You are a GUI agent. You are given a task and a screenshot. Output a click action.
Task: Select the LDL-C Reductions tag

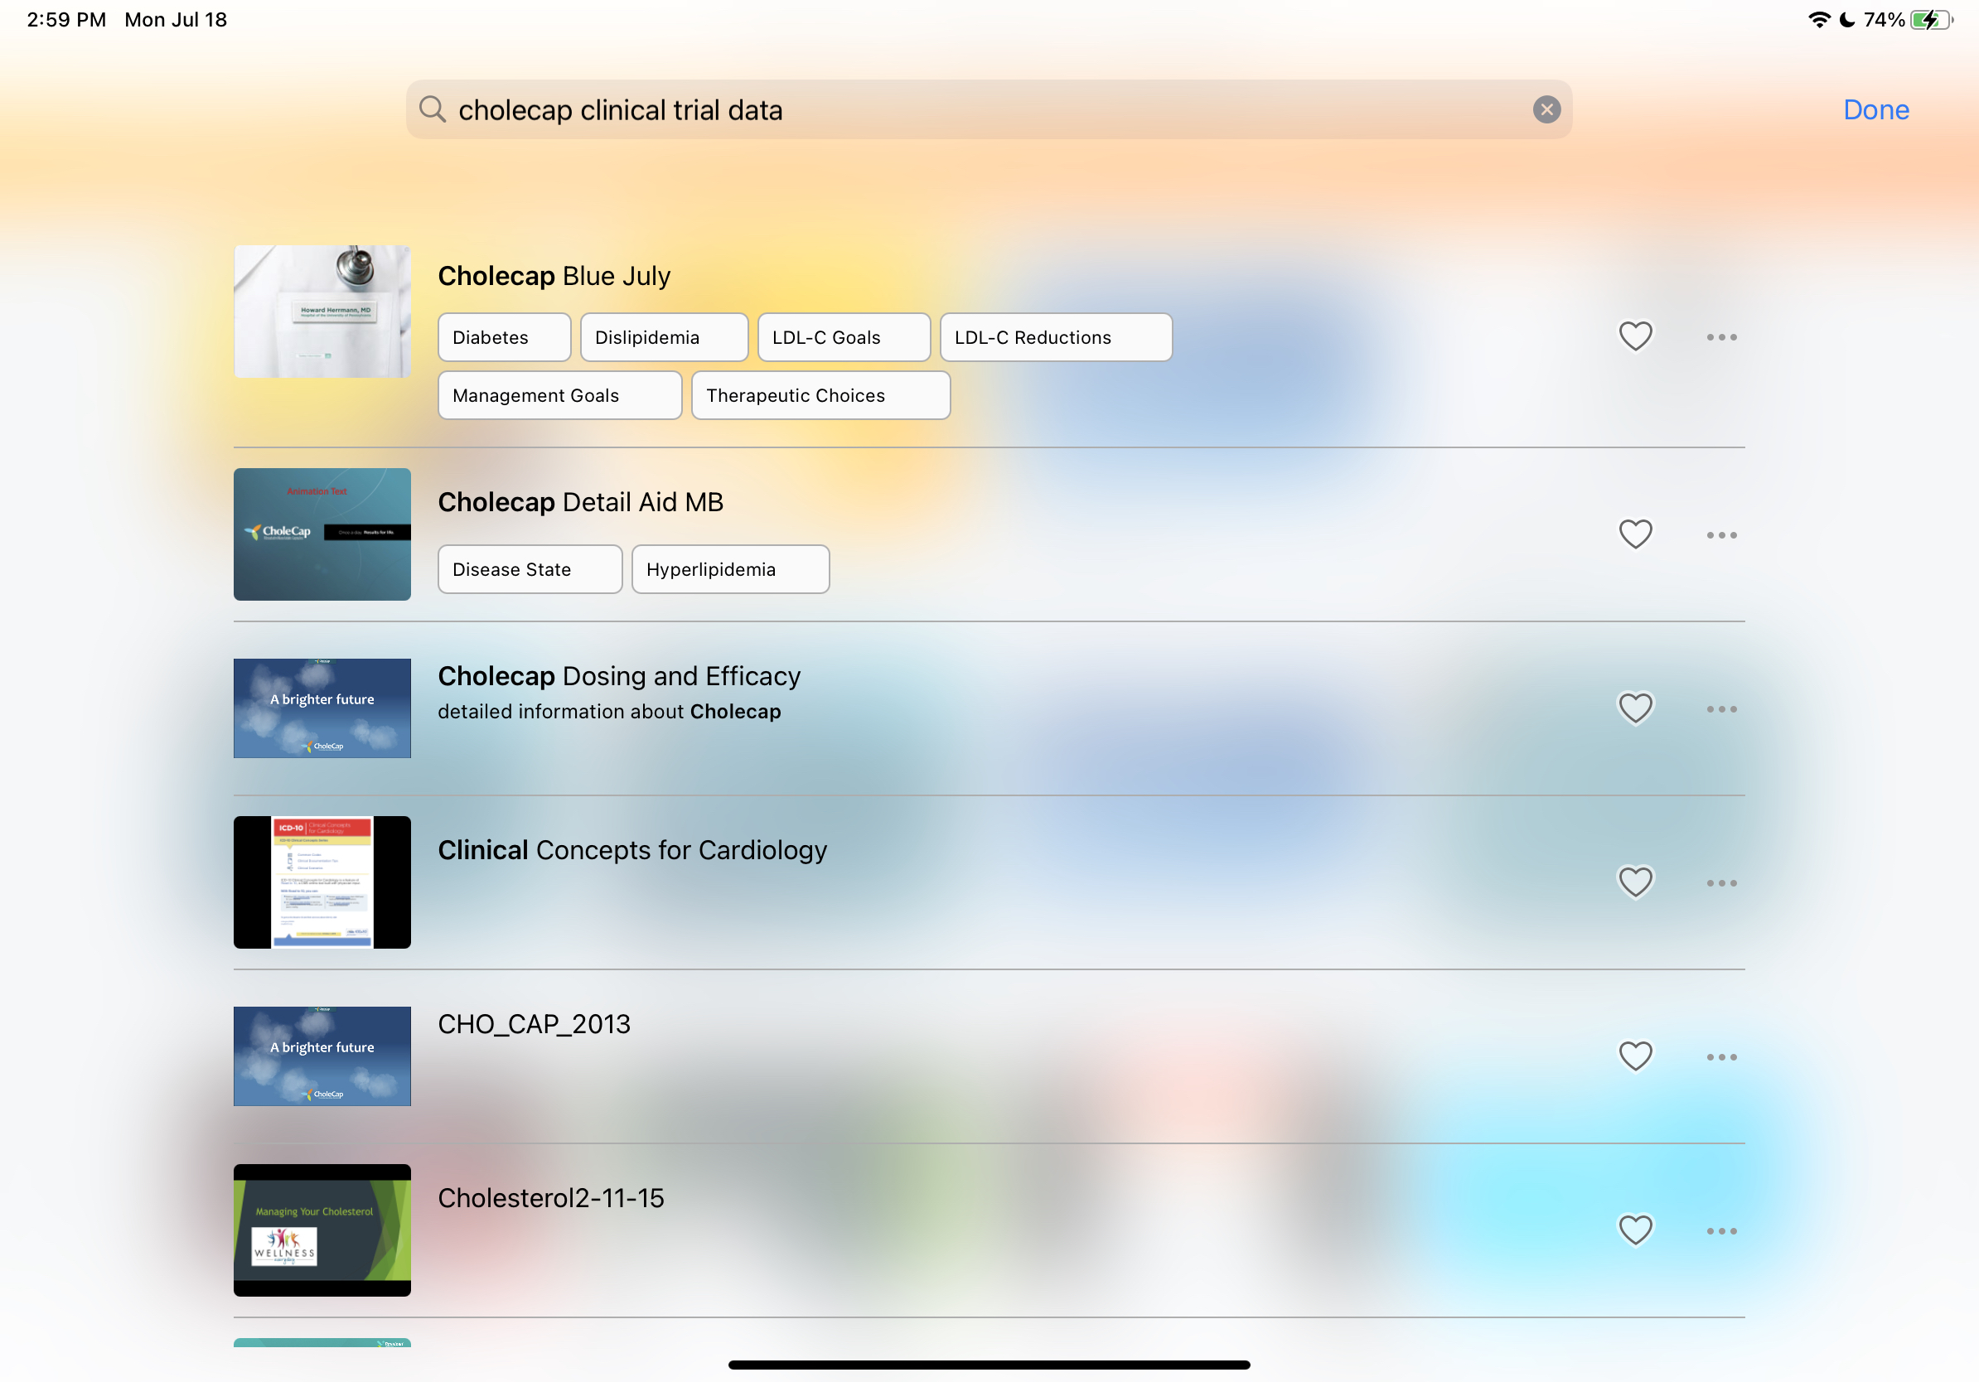1055,337
